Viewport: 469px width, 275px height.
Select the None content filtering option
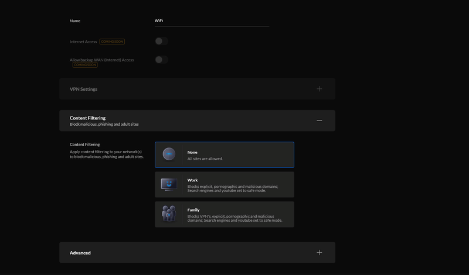[x=225, y=154]
